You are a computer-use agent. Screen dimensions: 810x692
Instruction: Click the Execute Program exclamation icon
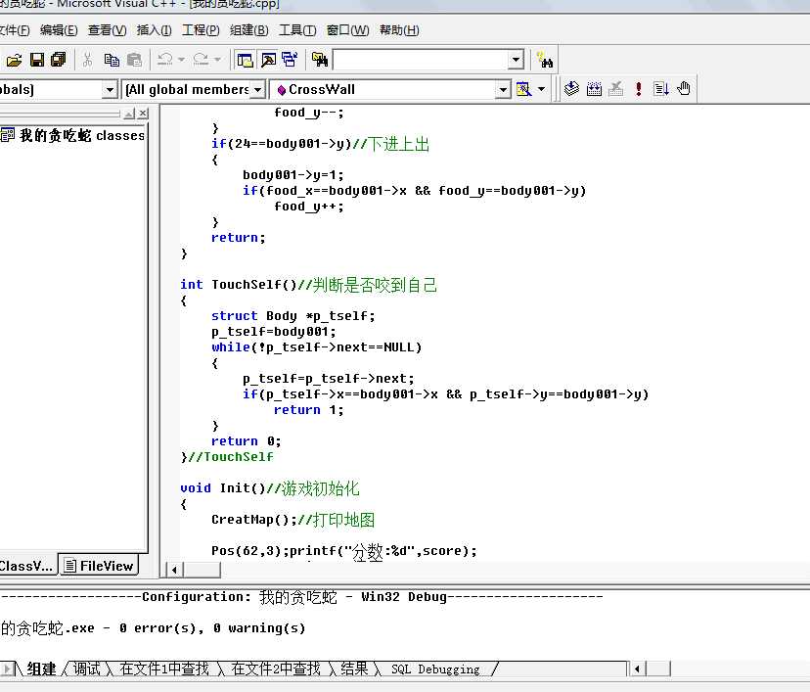[x=639, y=89]
